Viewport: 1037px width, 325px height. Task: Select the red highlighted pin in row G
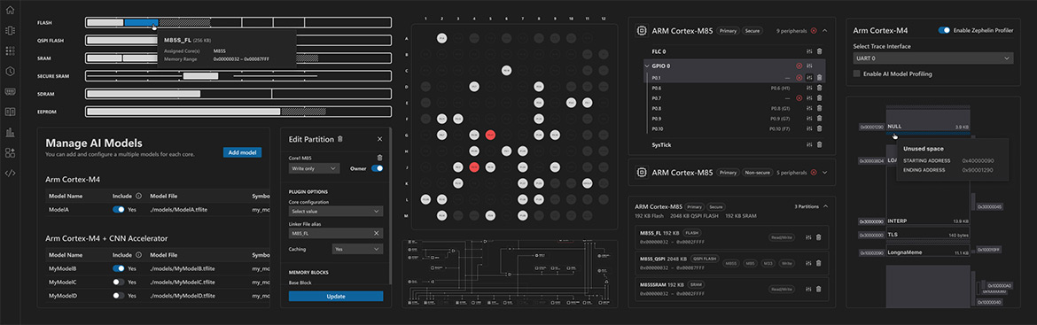pos(490,134)
